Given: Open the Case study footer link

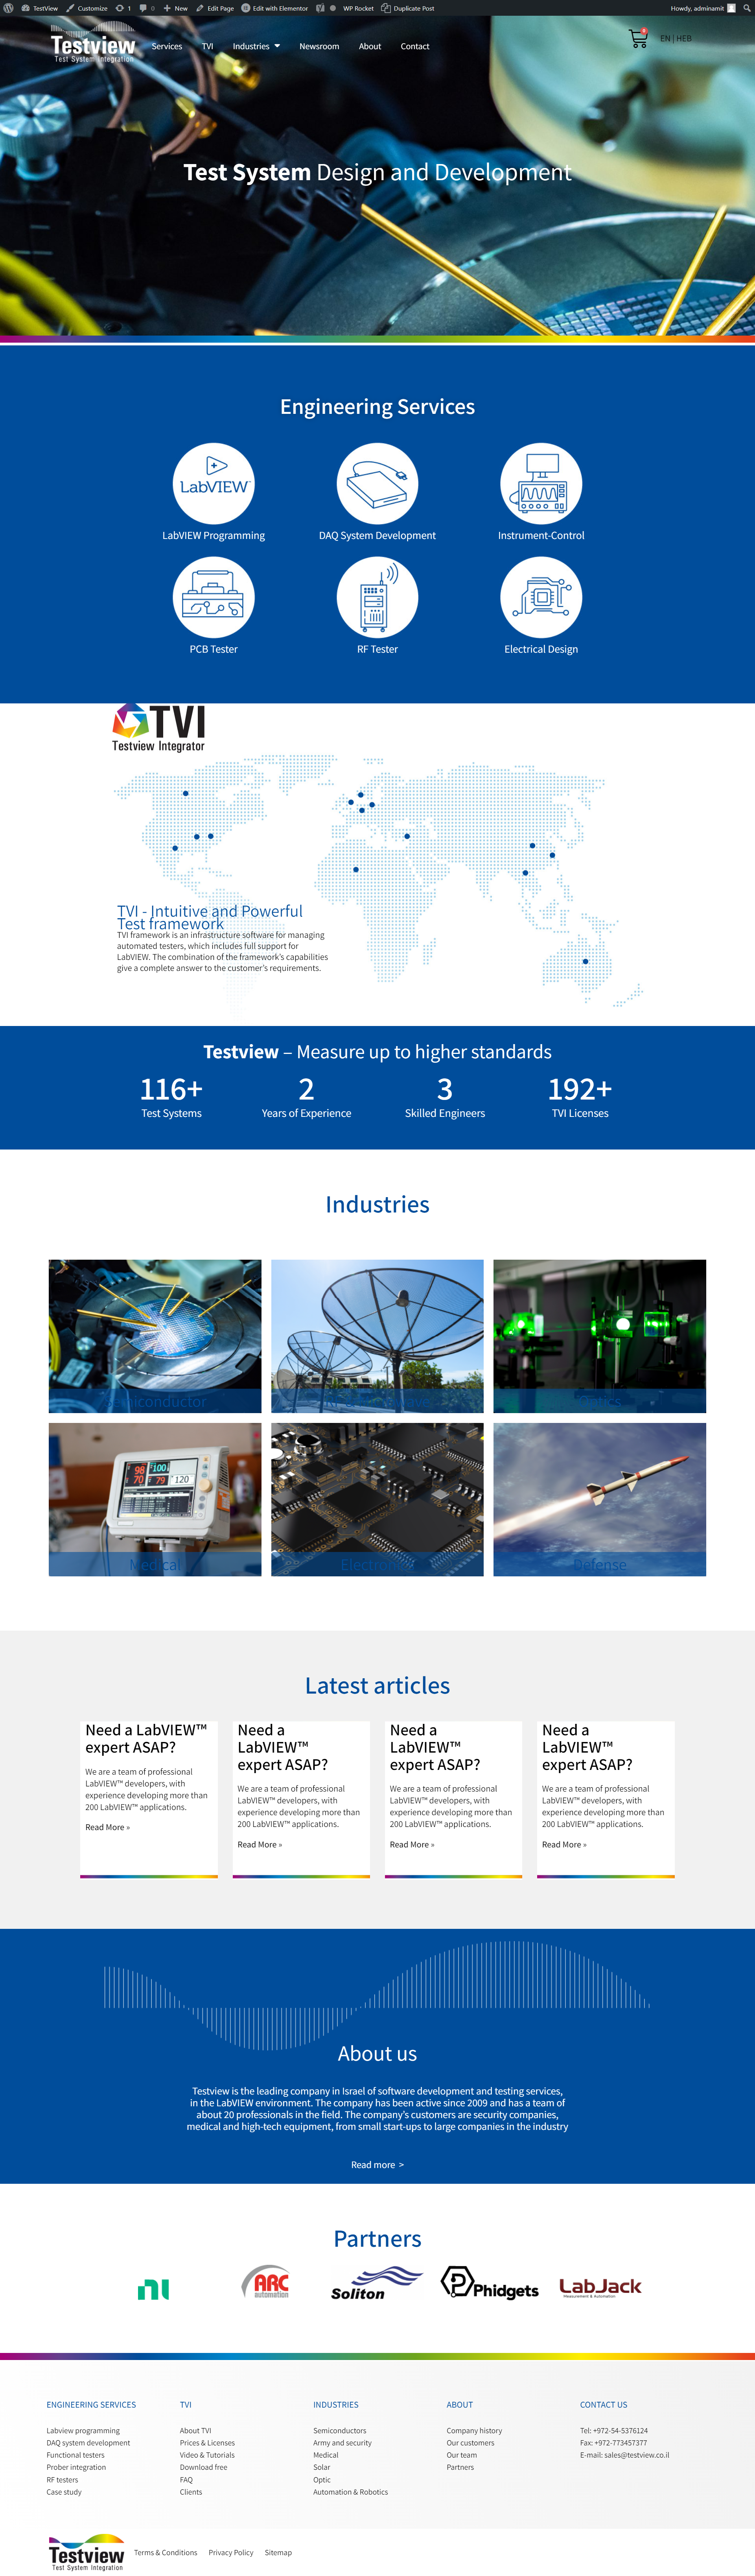Looking at the screenshot, I should (64, 2492).
